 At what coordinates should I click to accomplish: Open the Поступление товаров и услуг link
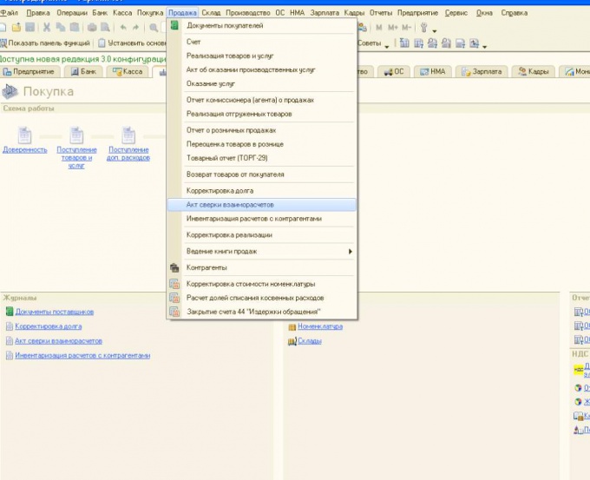click(76, 157)
